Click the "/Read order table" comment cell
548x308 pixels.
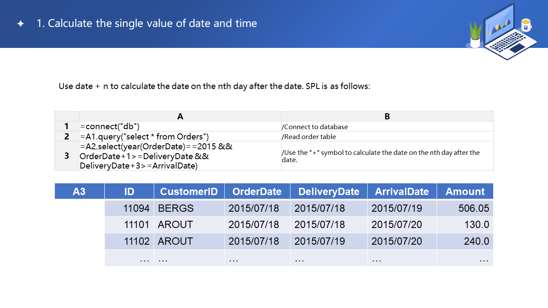click(x=387, y=136)
